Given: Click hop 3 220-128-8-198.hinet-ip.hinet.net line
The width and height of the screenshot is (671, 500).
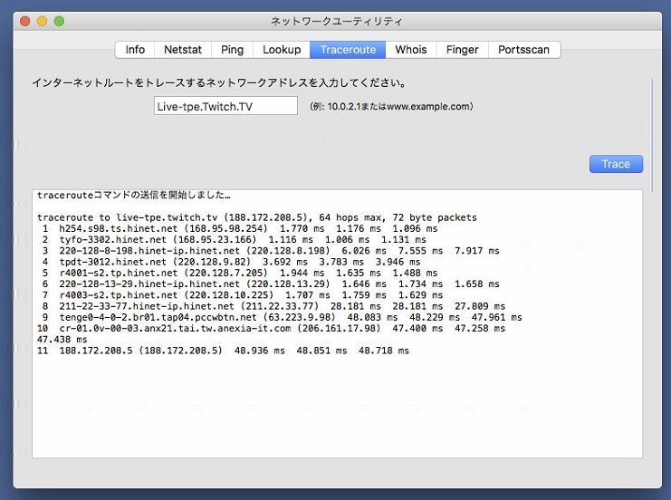Looking at the screenshot, I should (271, 251).
